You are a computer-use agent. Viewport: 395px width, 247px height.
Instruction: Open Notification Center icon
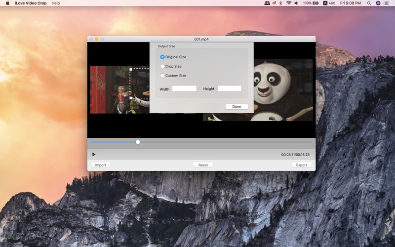386,3
